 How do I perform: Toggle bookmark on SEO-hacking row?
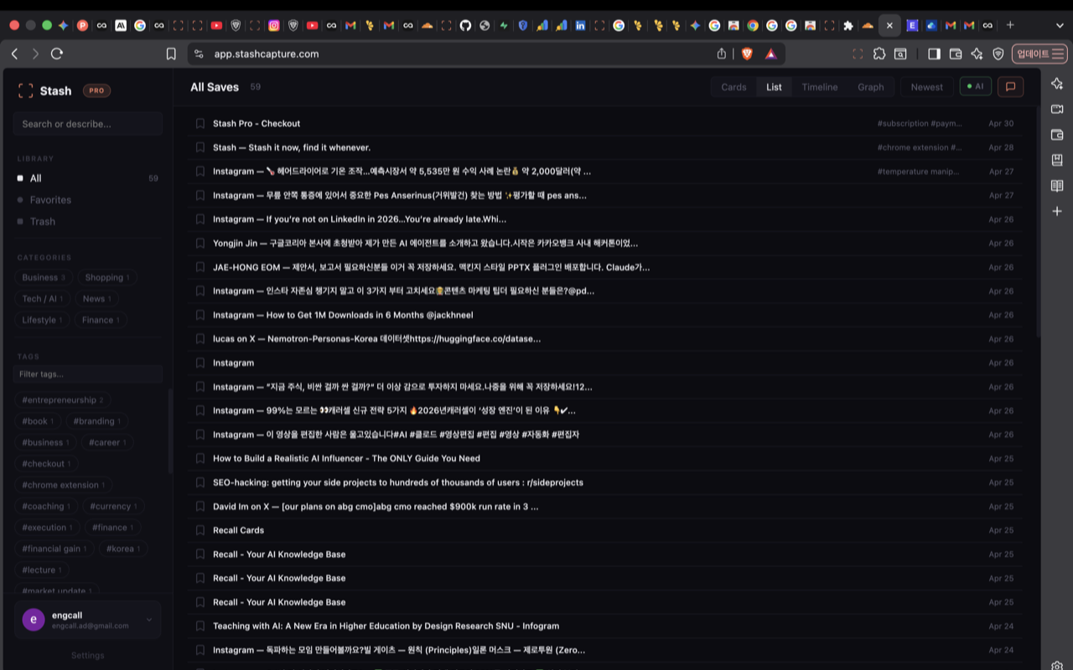(200, 482)
